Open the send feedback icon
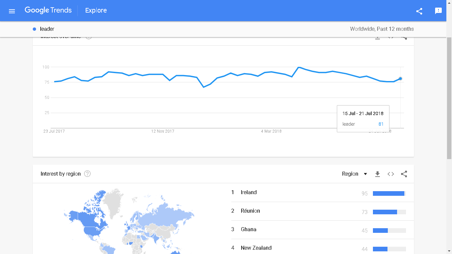Viewport: 452px width, 254px height. tap(438, 11)
